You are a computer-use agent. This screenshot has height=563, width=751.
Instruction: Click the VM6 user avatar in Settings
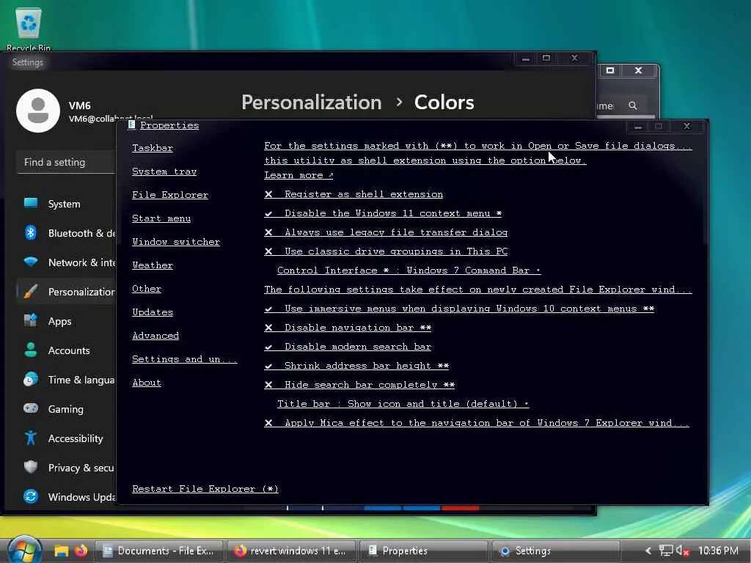tap(38, 111)
